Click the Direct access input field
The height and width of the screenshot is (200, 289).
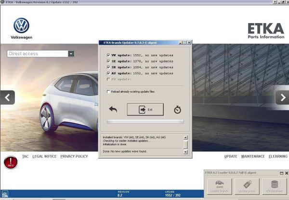pos(38,54)
